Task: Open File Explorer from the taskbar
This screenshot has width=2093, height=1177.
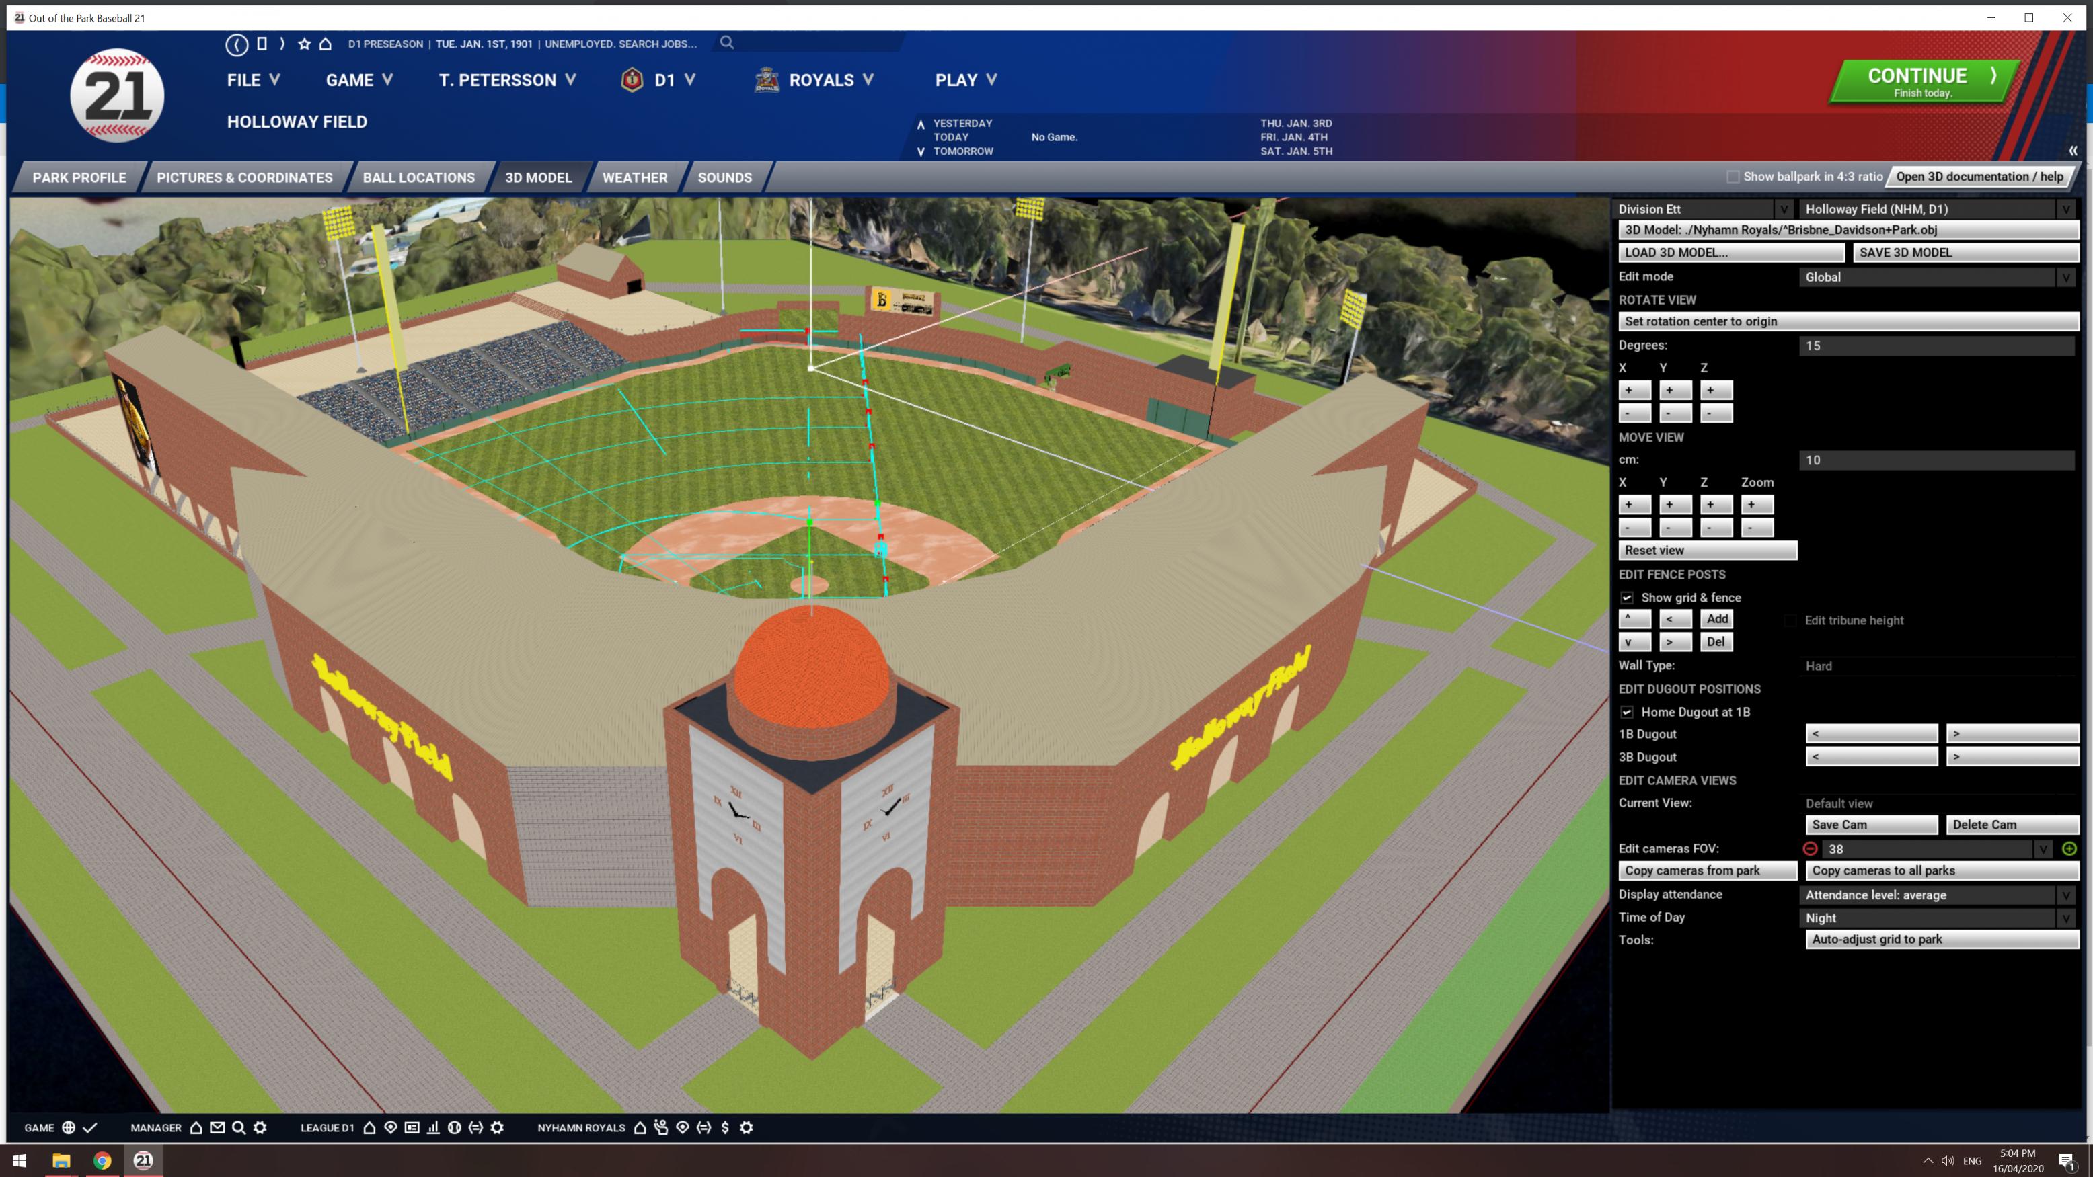Action: pyautogui.click(x=61, y=1160)
